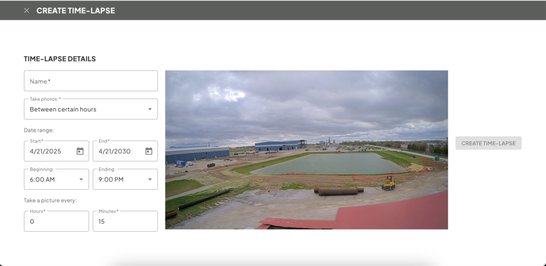Click the Time-Lapse Details heading
Viewport: 546px width, 266px height.
coord(60,59)
